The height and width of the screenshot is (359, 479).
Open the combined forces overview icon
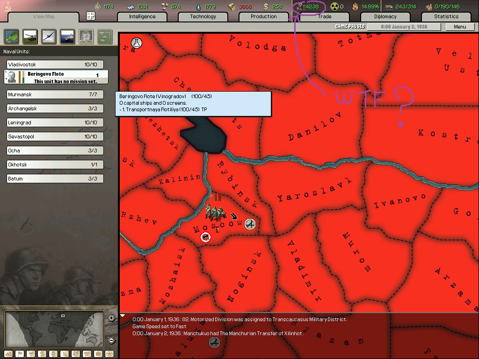[x=105, y=36]
